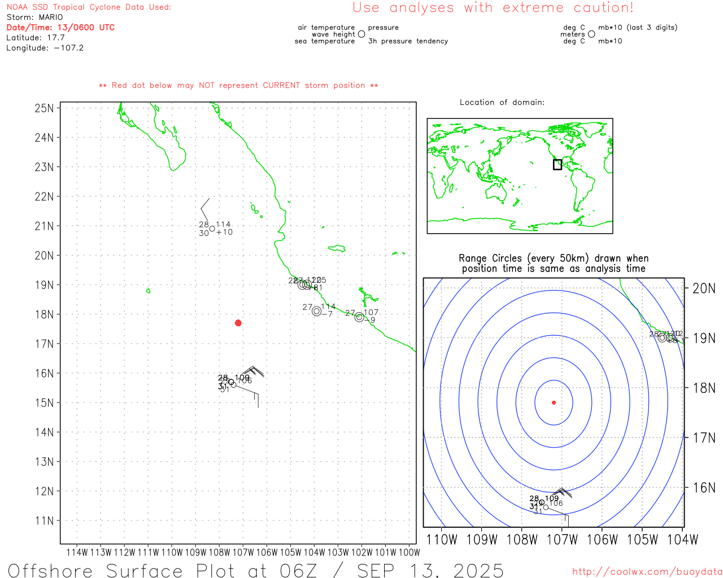Click the 114W longitude label on main map

(77, 552)
